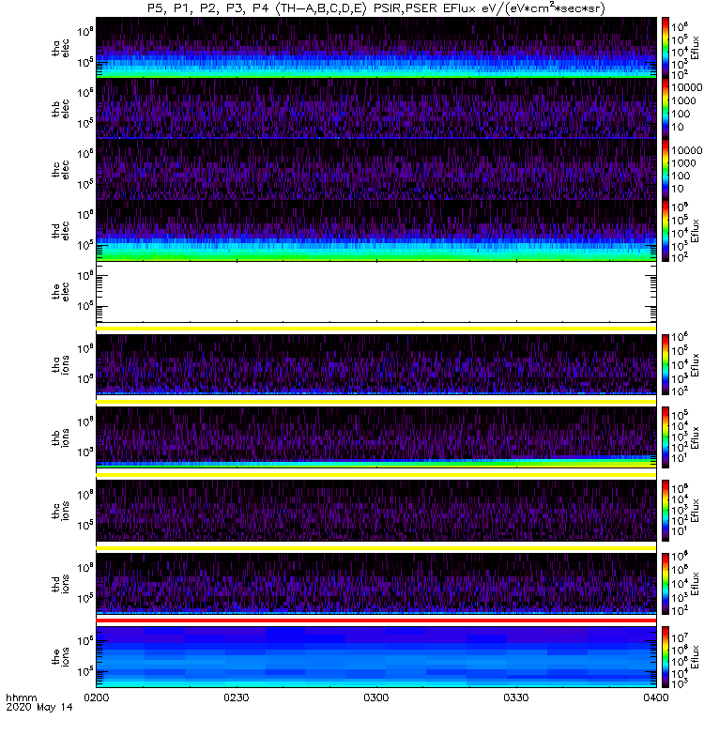
Task: Click the 'the ions' panel axis label
Action: click(60, 656)
